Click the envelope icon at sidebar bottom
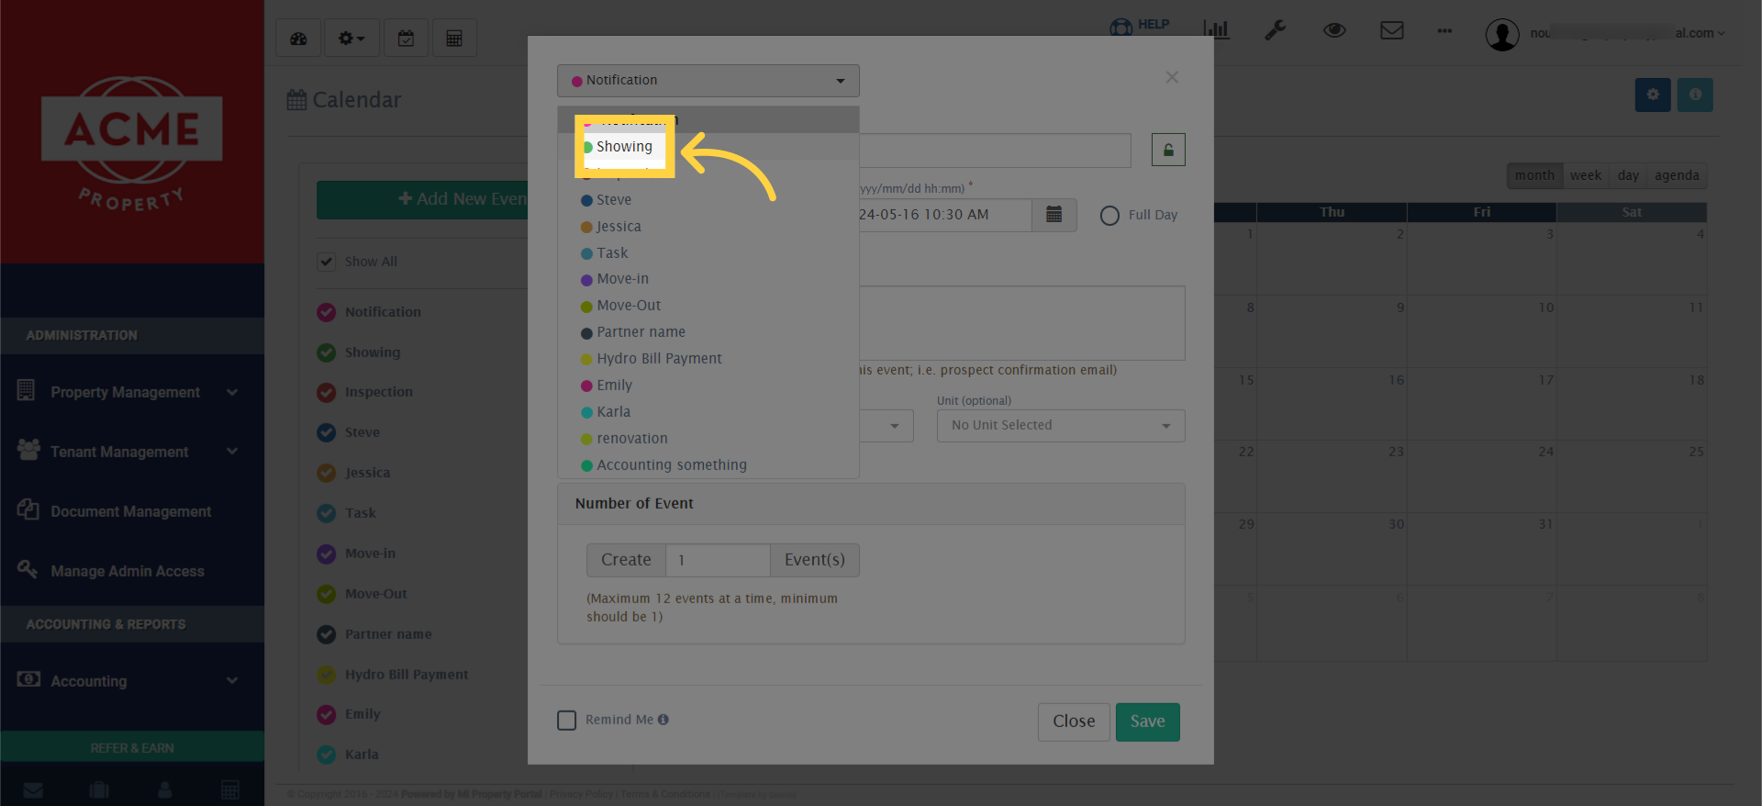Viewport: 1762px width, 806px height. coord(33,790)
